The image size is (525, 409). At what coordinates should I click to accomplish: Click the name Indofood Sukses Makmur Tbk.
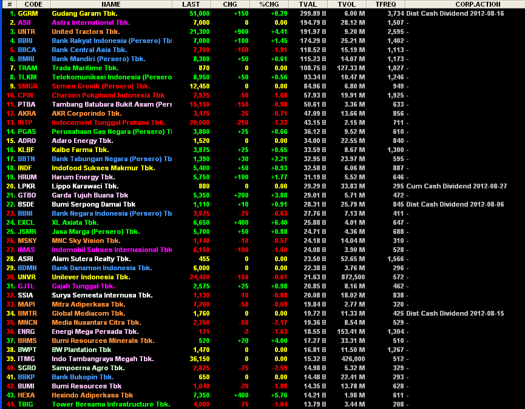coord(103,168)
